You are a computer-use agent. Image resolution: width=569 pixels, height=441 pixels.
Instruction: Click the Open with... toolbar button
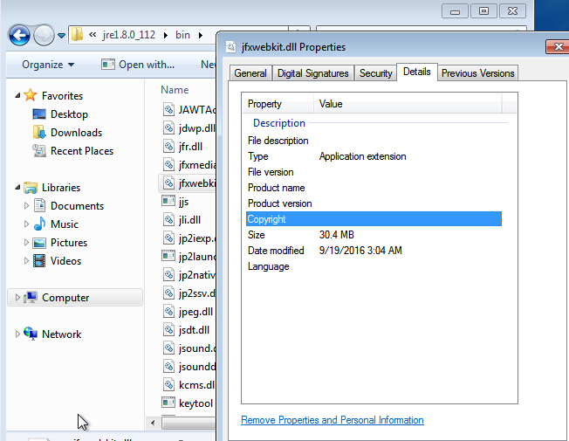[x=138, y=65]
